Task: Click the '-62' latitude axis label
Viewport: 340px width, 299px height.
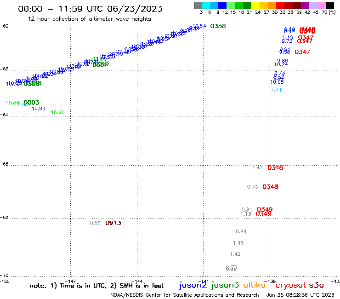Action: [4, 69]
